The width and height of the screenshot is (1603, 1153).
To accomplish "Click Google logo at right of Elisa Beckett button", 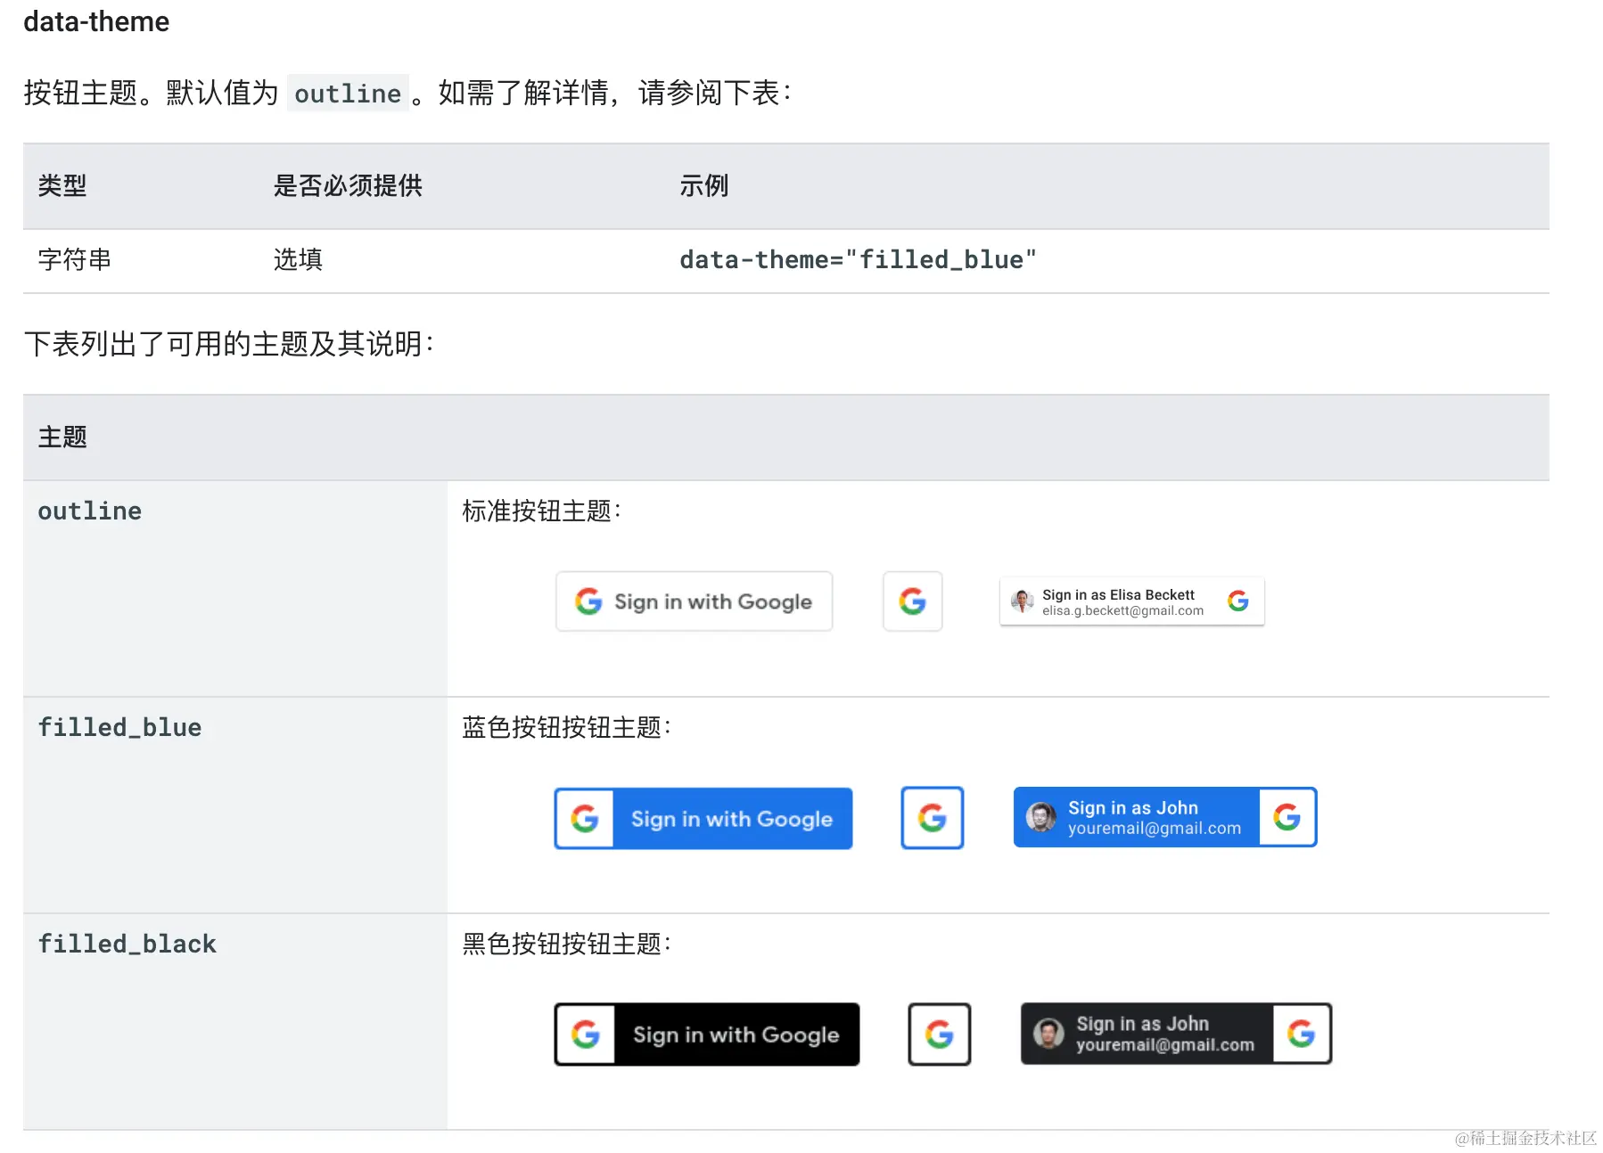I will coord(1237,601).
